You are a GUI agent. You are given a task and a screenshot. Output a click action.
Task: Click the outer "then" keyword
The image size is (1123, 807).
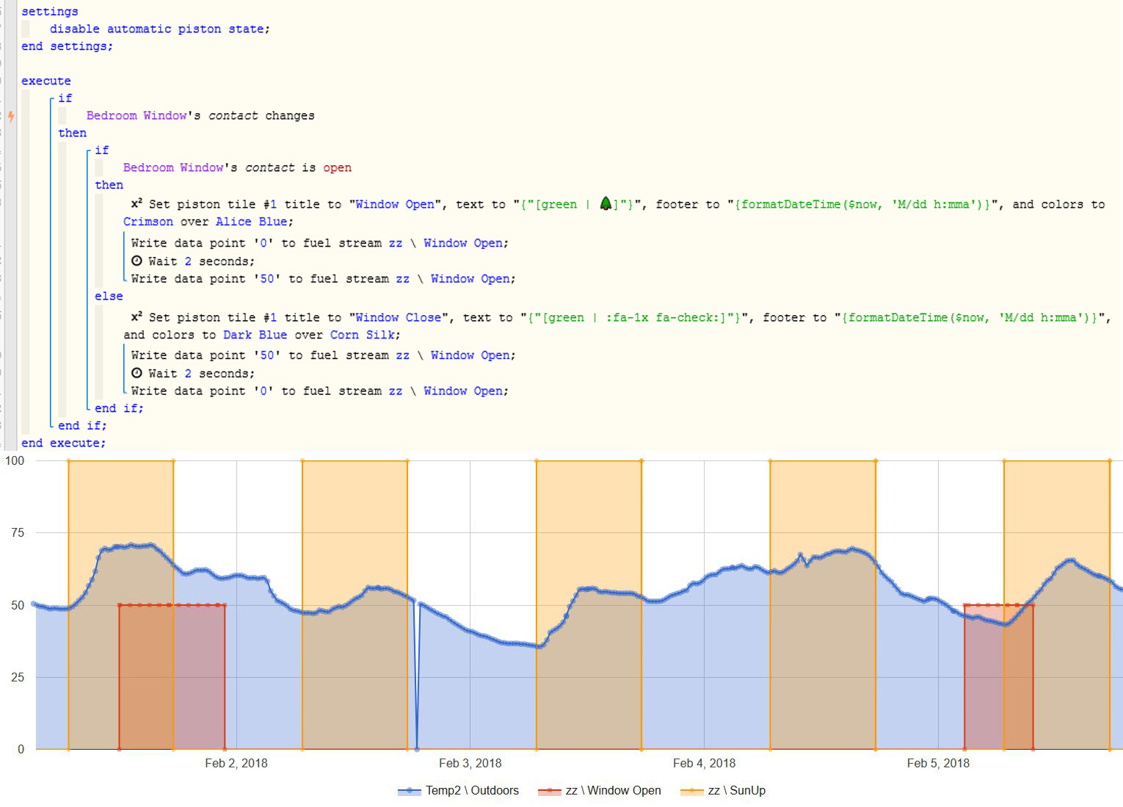pyautogui.click(x=73, y=133)
